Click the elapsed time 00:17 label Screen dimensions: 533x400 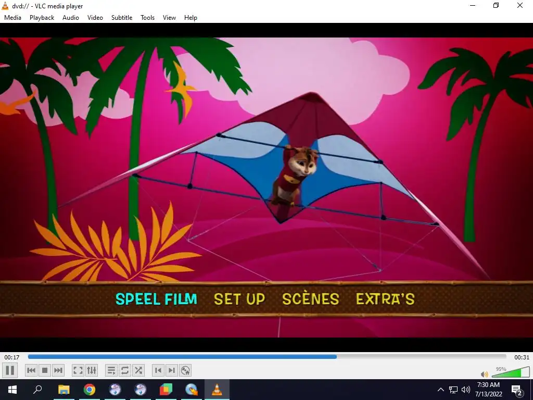click(12, 357)
